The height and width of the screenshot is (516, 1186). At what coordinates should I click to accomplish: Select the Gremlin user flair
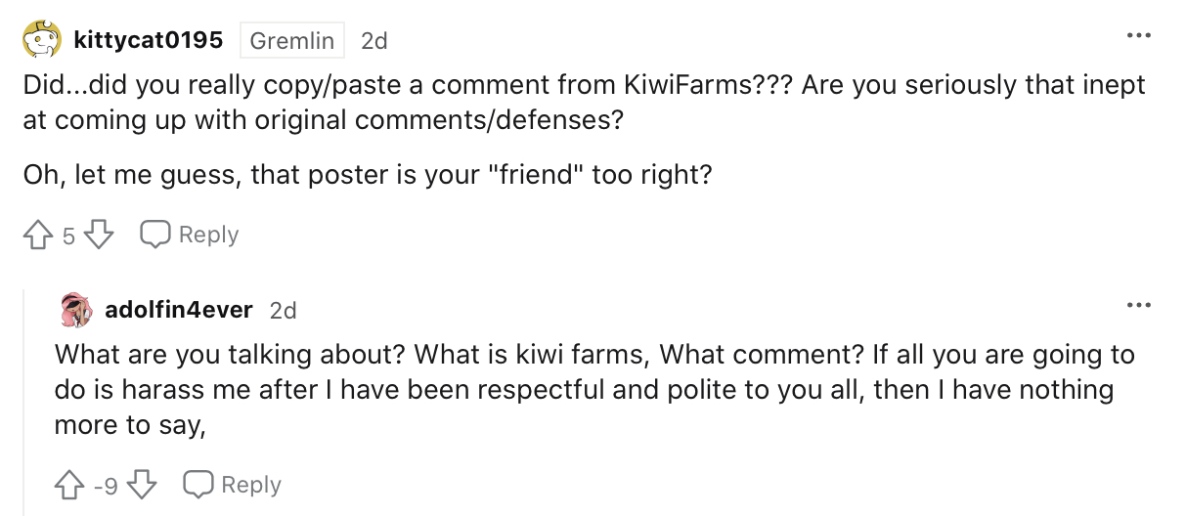pos(291,41)
